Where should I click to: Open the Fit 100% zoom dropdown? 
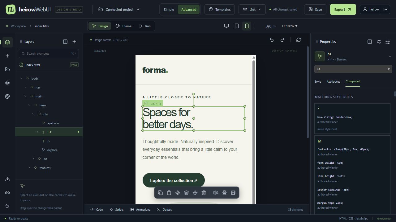[290, 26]
